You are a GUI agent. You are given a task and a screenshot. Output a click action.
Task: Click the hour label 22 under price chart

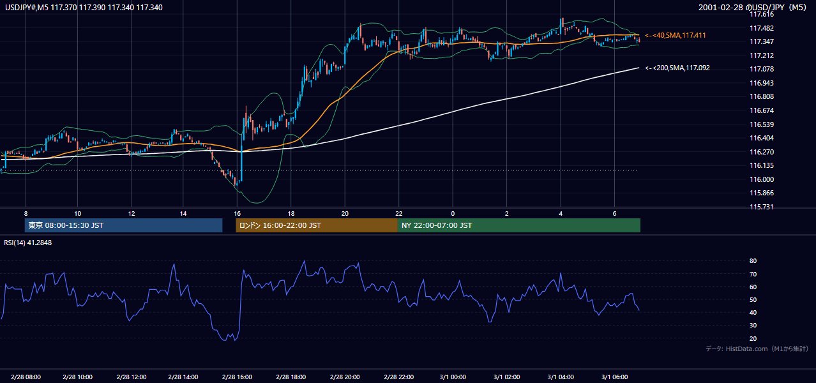(398, 213)
